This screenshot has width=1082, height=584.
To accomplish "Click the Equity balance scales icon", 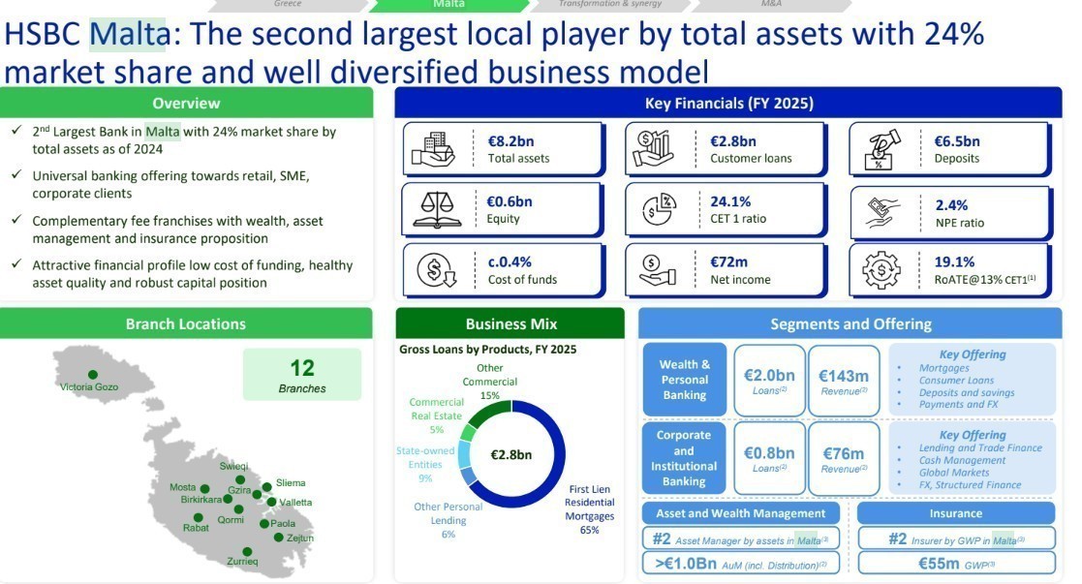I will [x=433, y=209].
